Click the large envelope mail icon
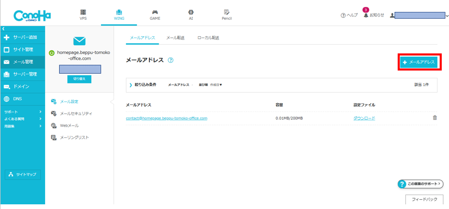This screenshot has height=209, width=449. tap(79, 41)
